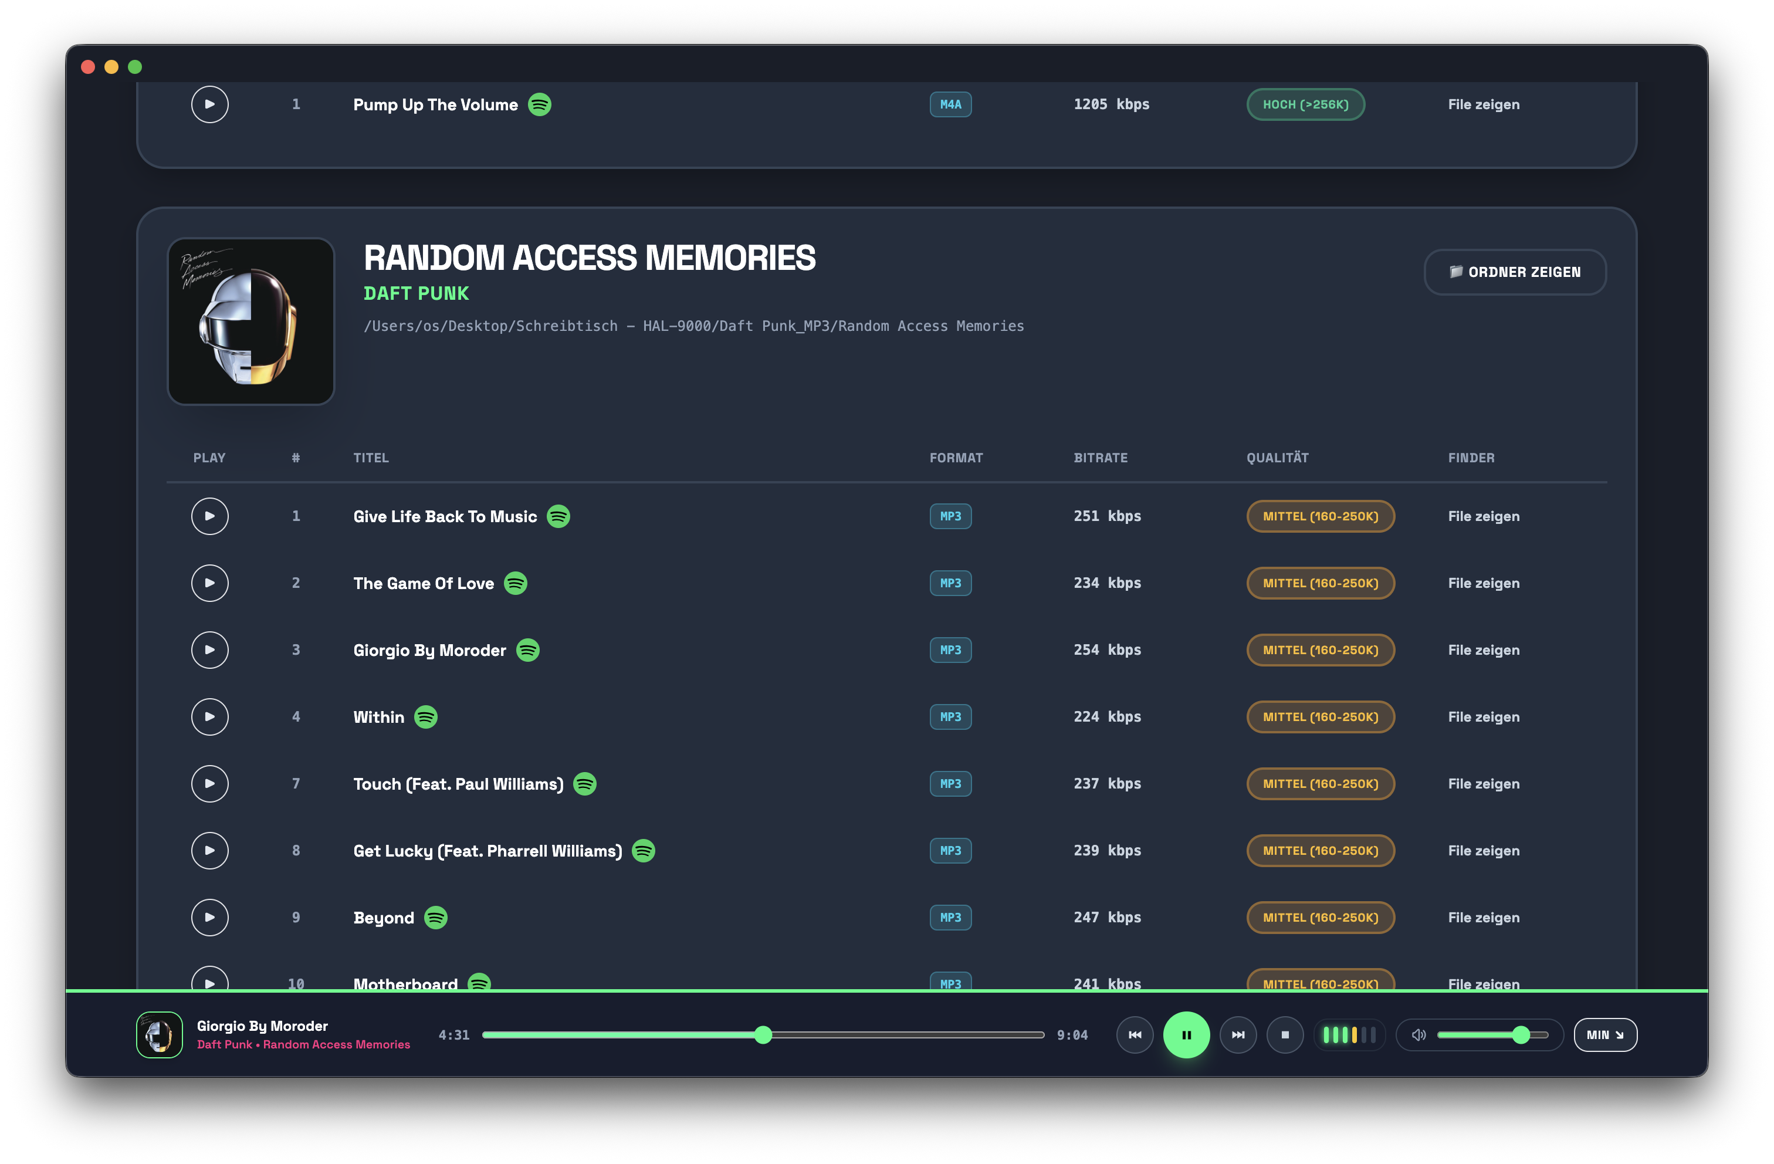The height and width of the screenshot is (1164, 1774).
Task: Play Pump Up The Volume track
Action: click(x=209, y=104)
